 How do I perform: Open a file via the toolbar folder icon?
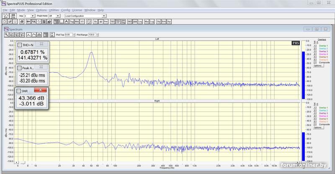[10, 22]
